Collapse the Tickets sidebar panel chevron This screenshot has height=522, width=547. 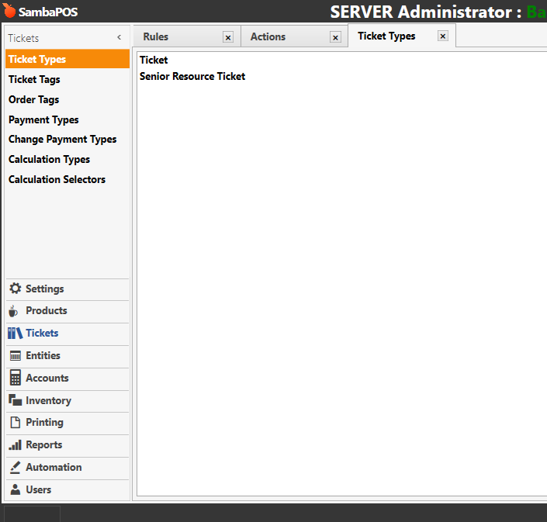119,37
